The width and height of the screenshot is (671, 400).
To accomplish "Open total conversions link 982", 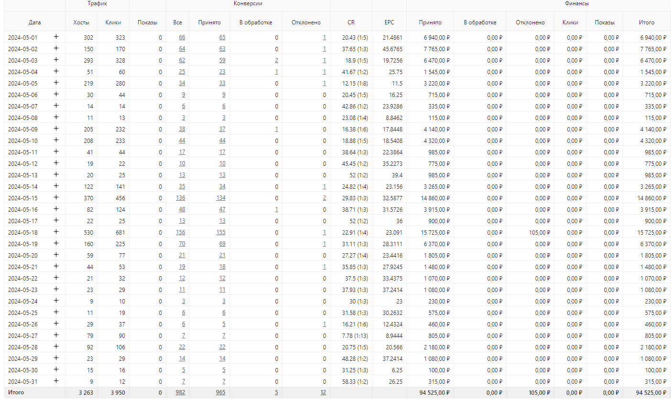I will coord(180,392).
